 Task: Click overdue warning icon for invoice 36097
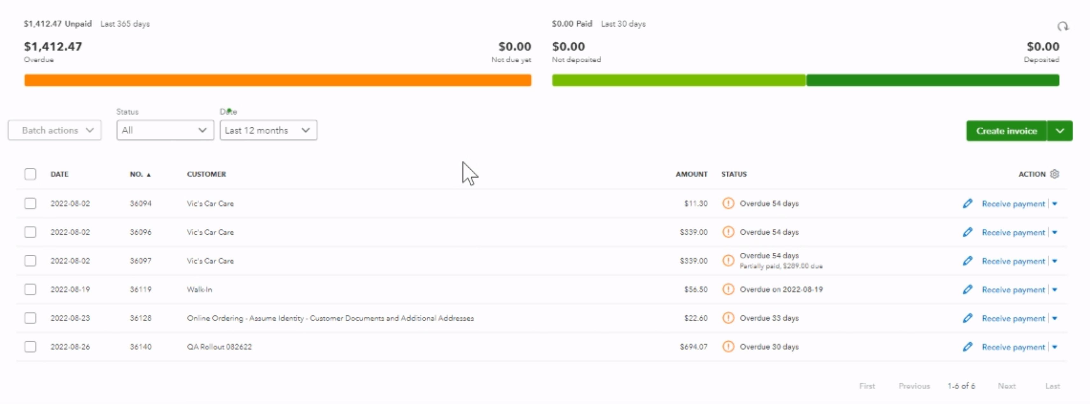click(x=728, y=261)
